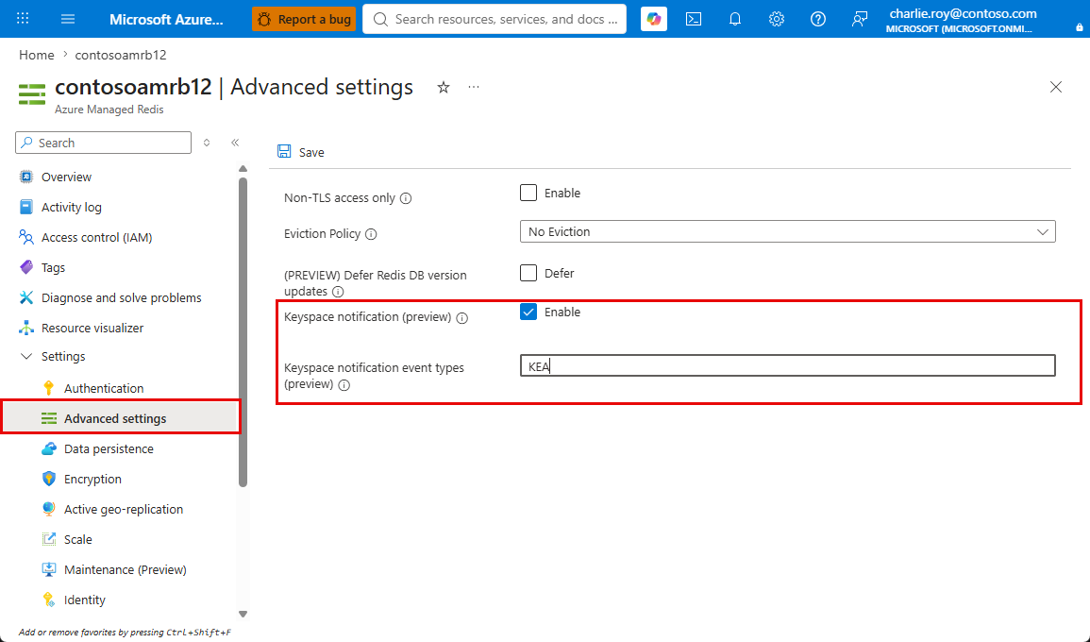Image resolution: width=1090 pixels, height=642 pixels.
Task: Open Maintenance (Preview)
Action: [126, 569]
